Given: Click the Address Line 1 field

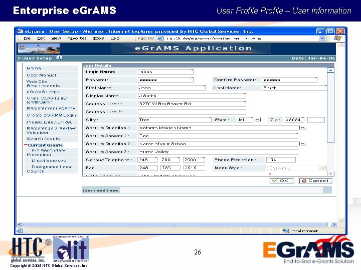Looking at the screenshot, I should (192, 104).
